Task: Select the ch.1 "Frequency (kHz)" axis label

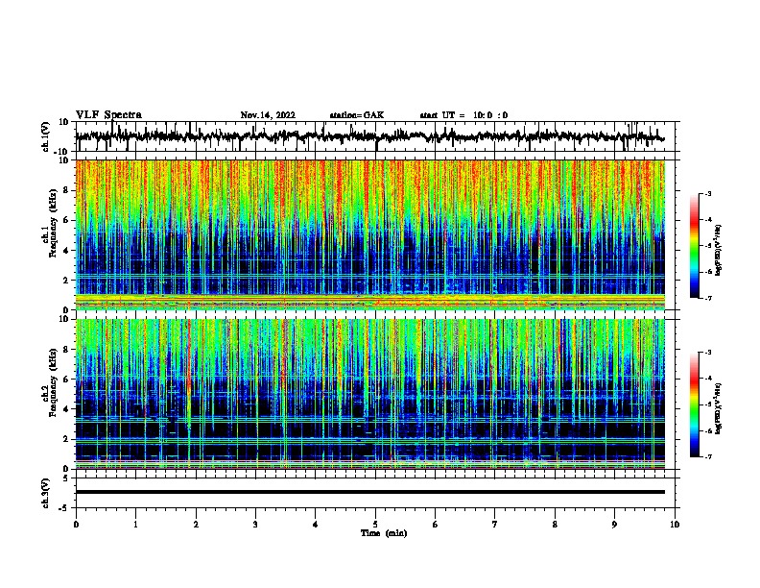Action: click(53, 223)
